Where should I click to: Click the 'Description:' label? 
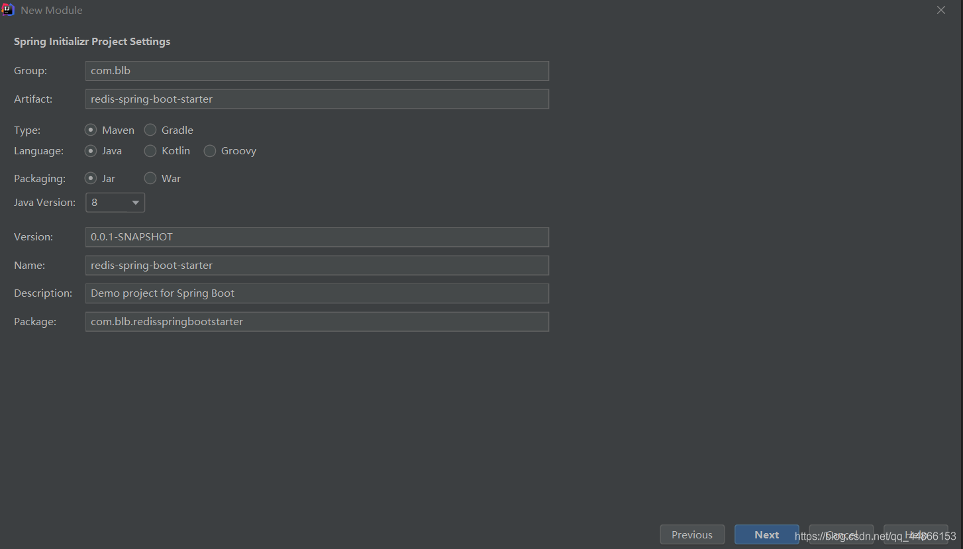(x=43, y=293)
